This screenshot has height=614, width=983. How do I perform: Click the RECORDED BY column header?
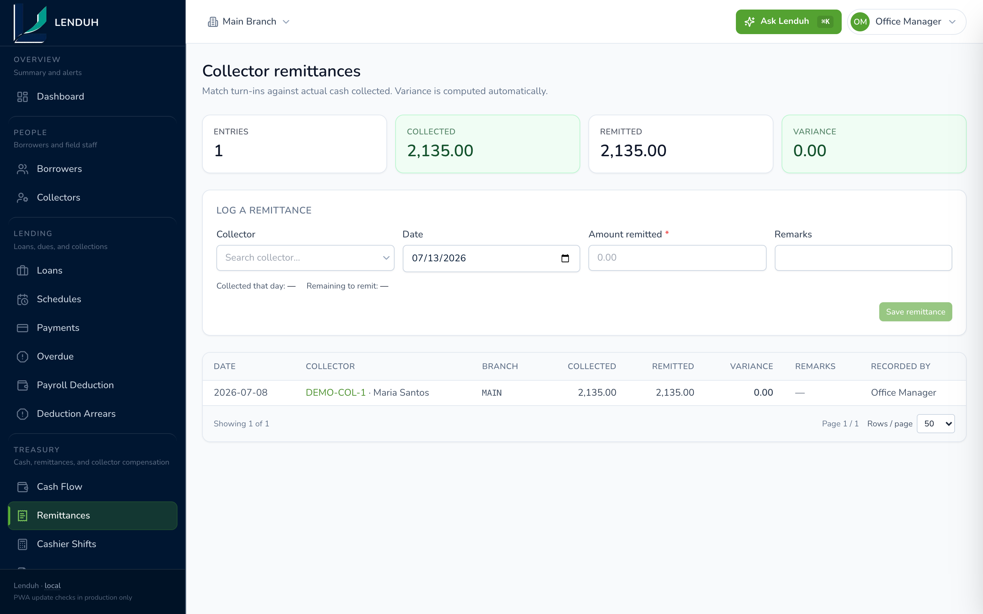tap(900, 366)
